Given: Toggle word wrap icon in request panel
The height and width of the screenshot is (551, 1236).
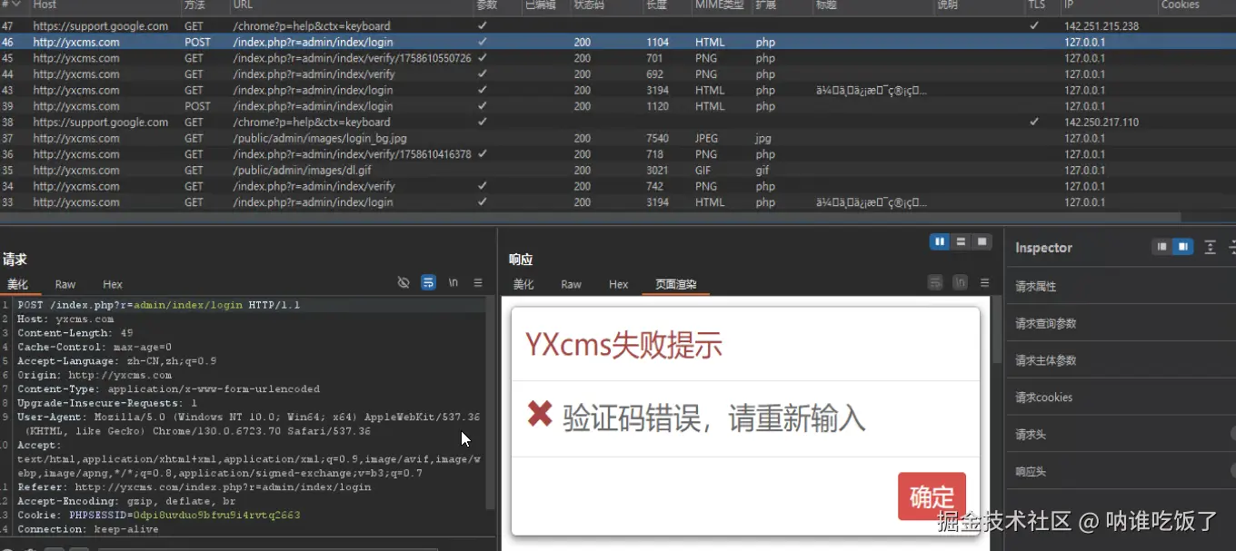Looking at the screenshot, I should coord(428,283).
